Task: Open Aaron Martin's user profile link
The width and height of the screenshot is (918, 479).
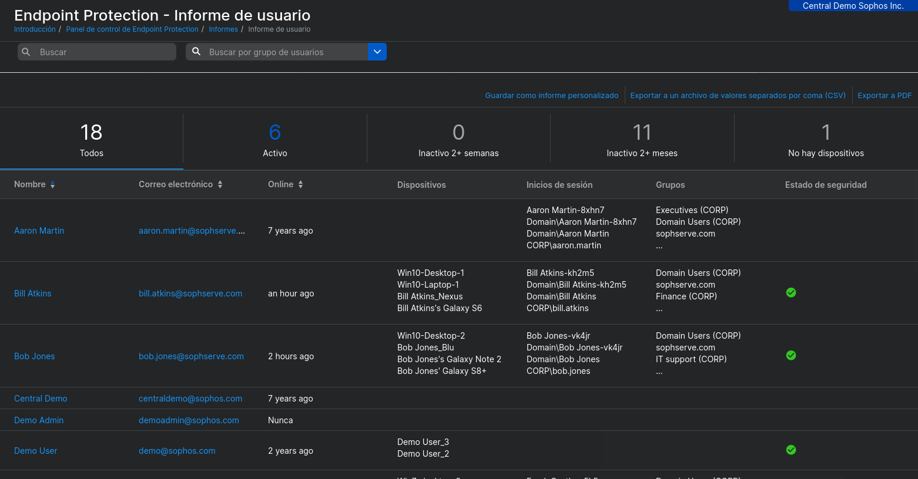Action: [39, 231]
